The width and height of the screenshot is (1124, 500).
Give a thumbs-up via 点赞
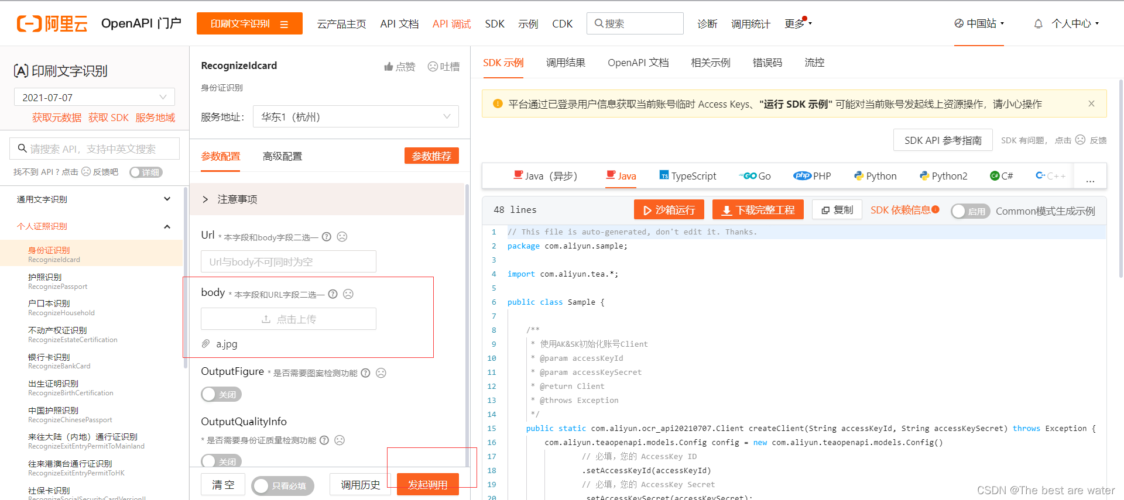(x=399, y=67)
